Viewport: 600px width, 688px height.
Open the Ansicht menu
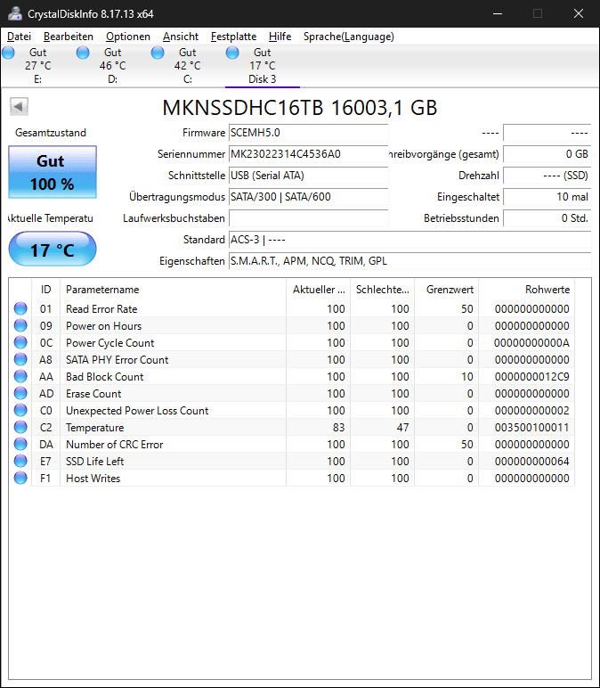(181, 37)
